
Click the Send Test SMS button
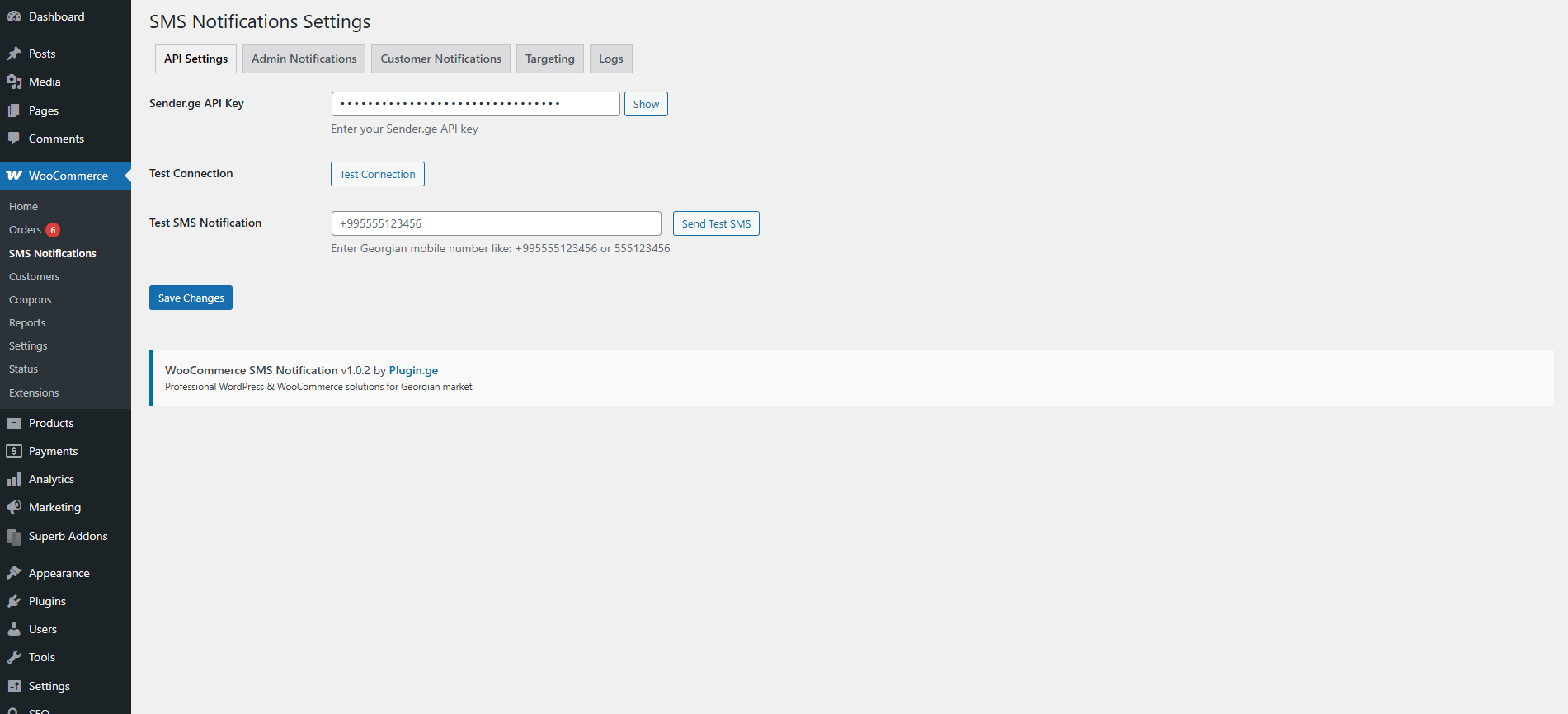click(716, 223)
